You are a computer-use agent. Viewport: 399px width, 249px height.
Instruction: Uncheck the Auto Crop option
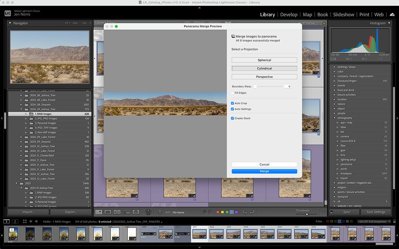point(232,103)
